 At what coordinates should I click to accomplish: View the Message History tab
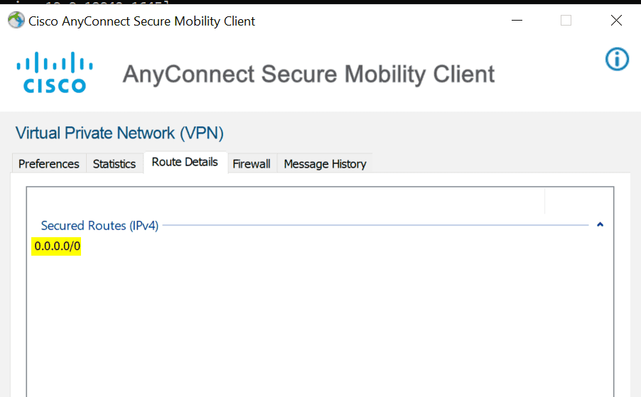[x=325, y=164]
